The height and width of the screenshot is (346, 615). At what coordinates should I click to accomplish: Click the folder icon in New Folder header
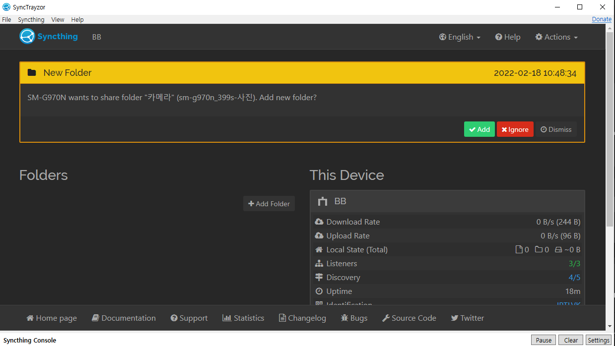[32, 72]
